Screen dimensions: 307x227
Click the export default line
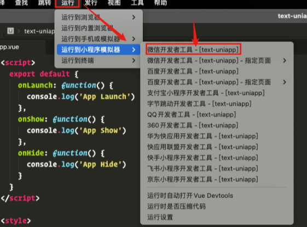pyautogui.click(x=44, y=74)
